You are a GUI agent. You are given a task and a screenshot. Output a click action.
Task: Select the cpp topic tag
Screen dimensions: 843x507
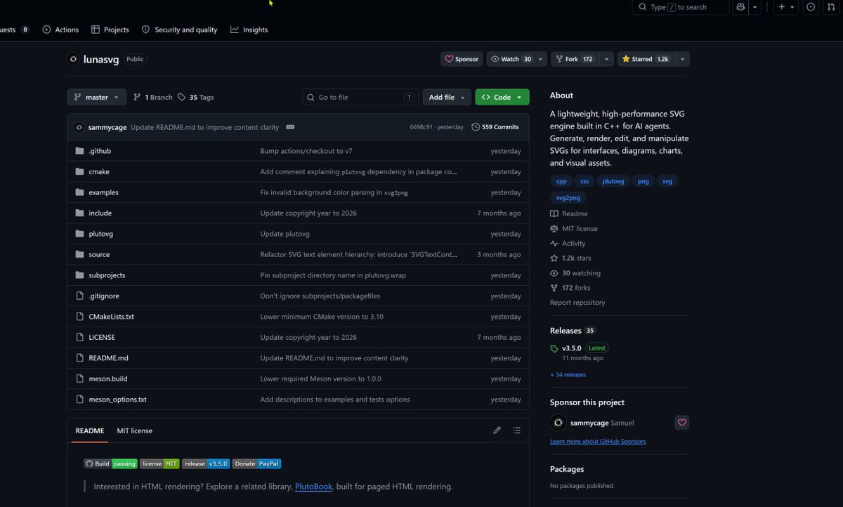[x=561, y=181]
